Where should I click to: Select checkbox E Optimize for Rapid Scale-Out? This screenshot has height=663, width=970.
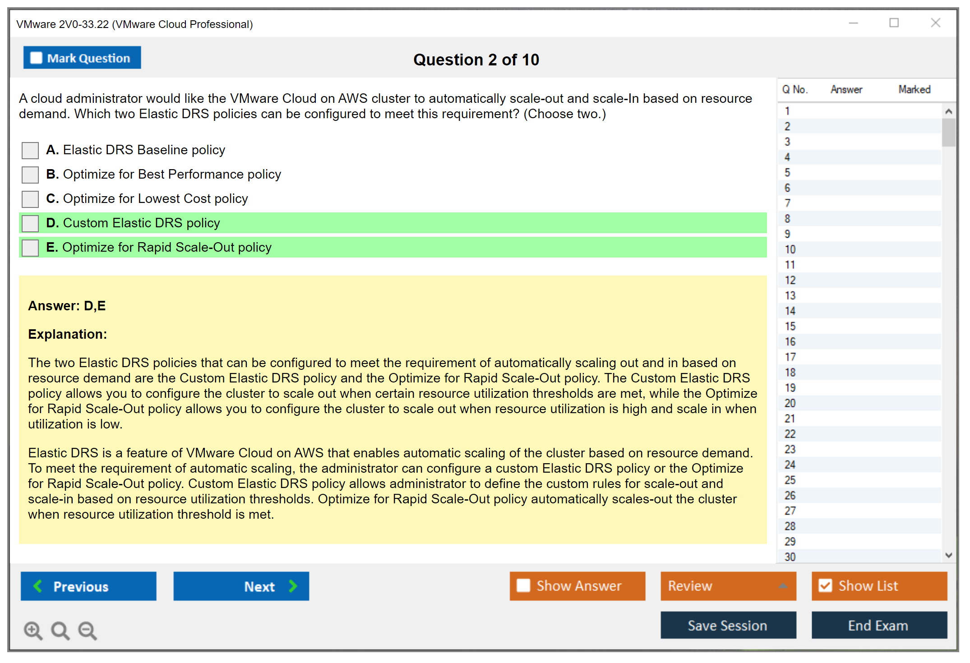[30, 248]
